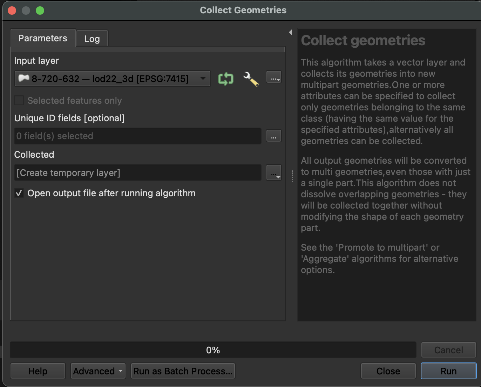Collapse help panel with triangle arrow
The image size is (481, 387).
[290, 32]
